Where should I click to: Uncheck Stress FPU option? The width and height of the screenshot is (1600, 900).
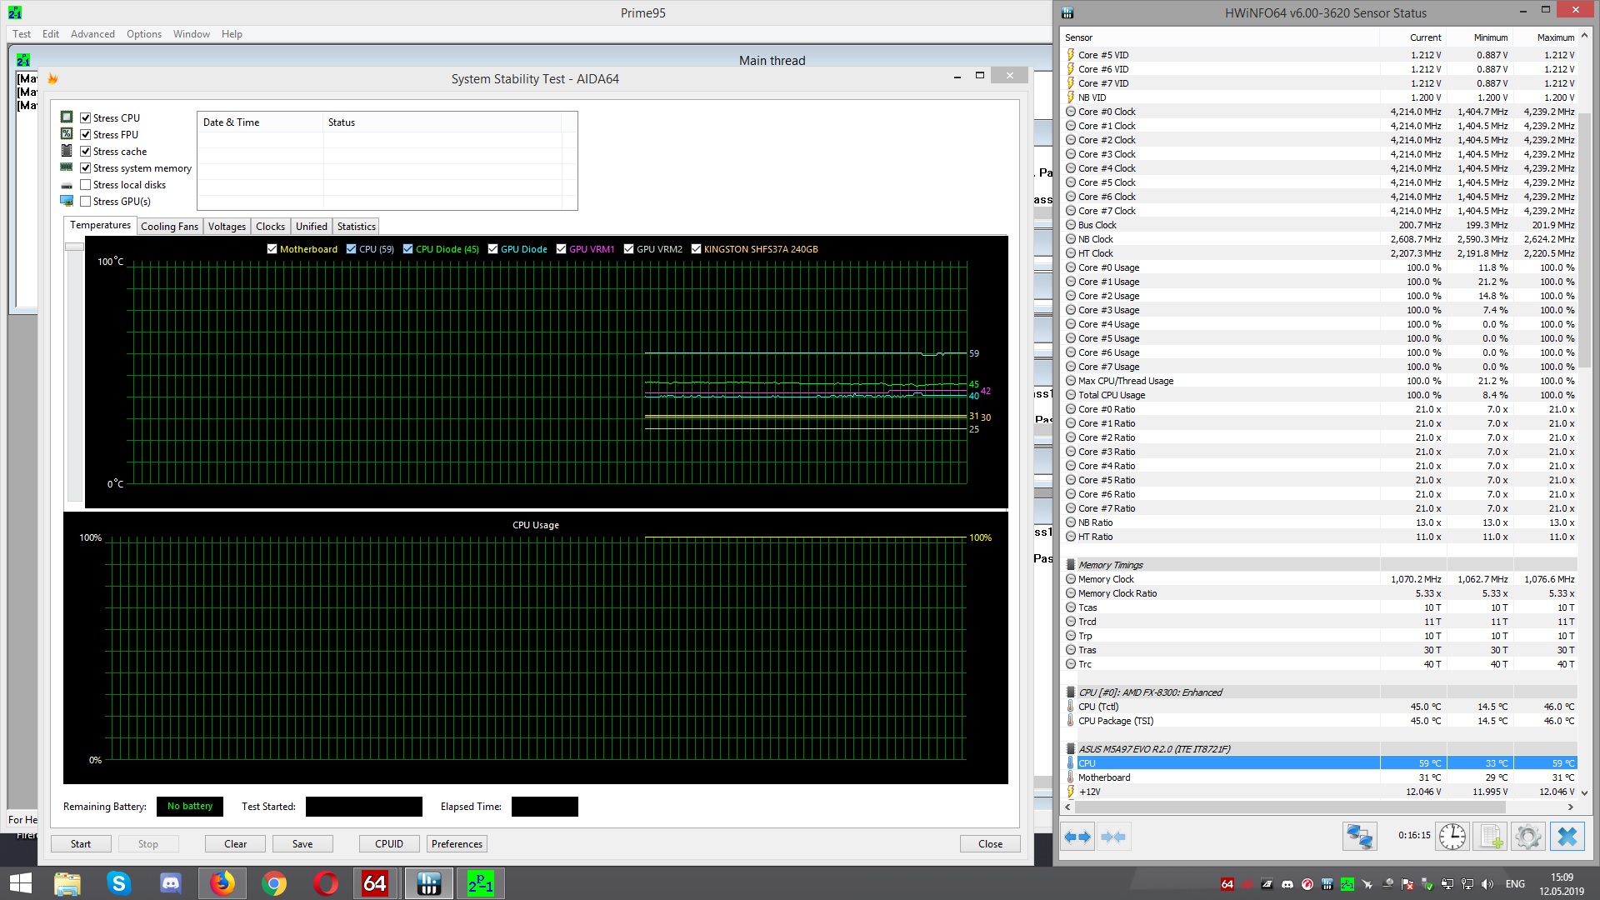tap(86, 135)
